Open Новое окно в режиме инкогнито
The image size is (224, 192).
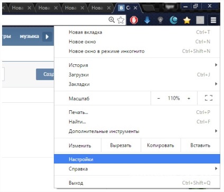(137, 51)
